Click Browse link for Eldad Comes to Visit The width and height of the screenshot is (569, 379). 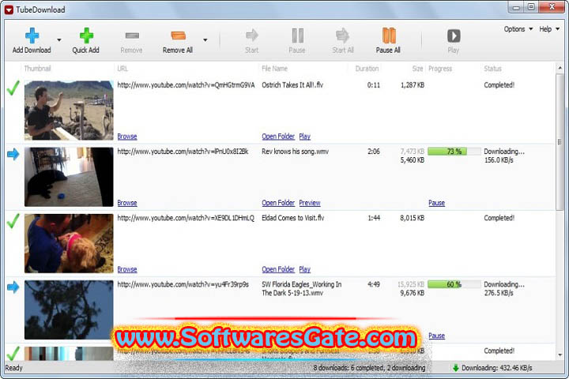tap(127, 269)
